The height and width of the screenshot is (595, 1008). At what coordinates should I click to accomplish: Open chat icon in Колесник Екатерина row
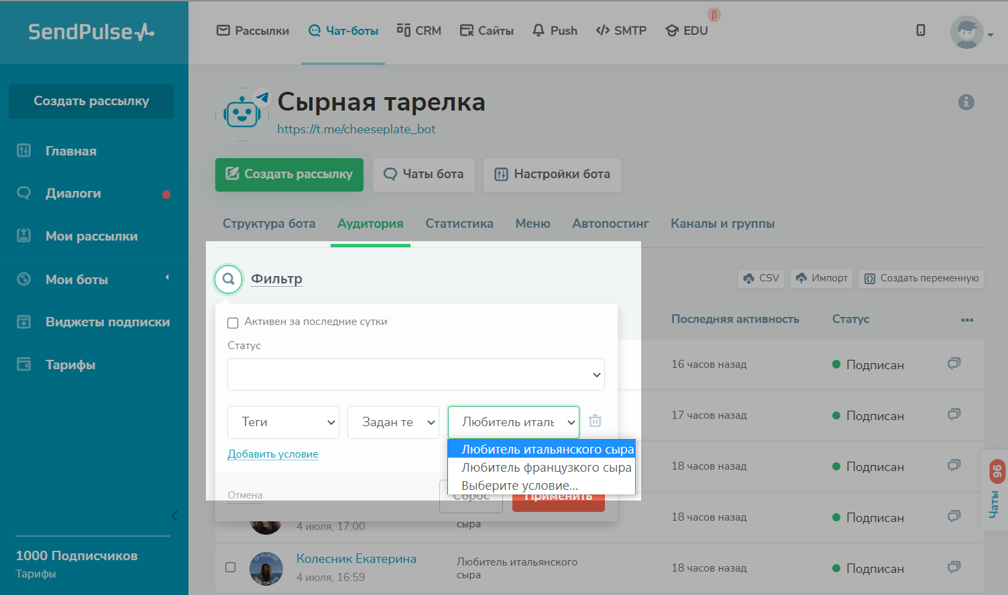click(954, 568)
